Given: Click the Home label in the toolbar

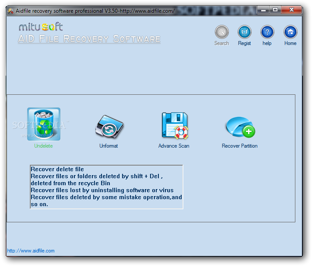Looking at the screenshot, I should point(290,43).
